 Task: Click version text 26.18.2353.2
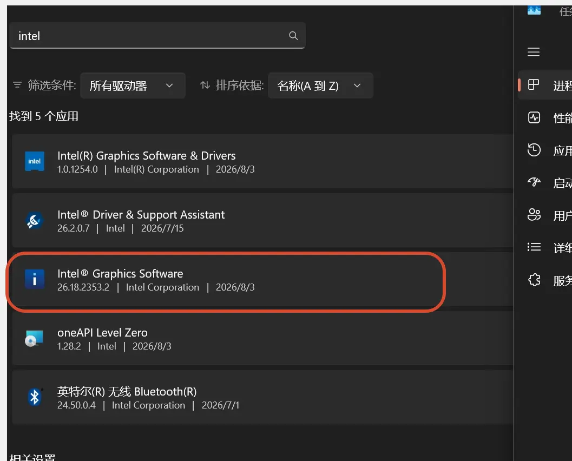[83, 287]
